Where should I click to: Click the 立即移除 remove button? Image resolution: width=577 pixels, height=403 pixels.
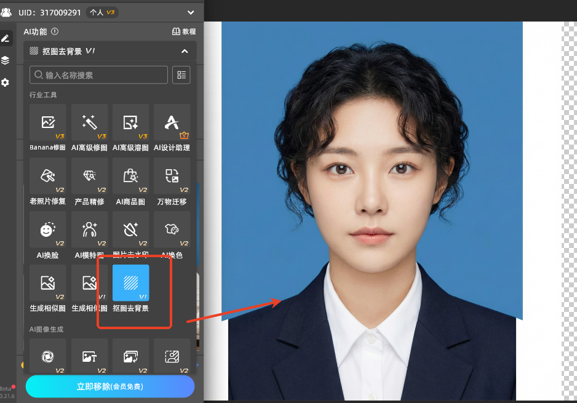click(110, 386)
